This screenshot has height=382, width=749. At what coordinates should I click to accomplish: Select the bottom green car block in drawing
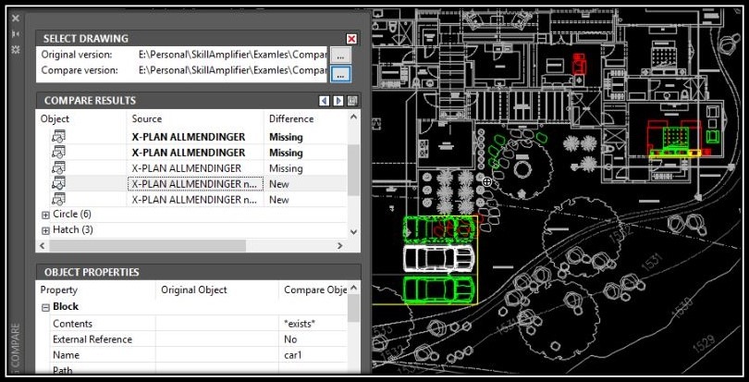(439, 290)
